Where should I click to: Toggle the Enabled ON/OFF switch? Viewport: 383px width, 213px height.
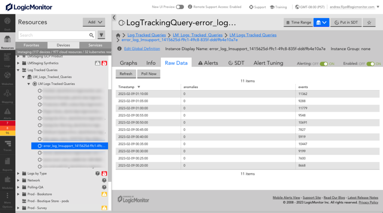coord(370,64)
